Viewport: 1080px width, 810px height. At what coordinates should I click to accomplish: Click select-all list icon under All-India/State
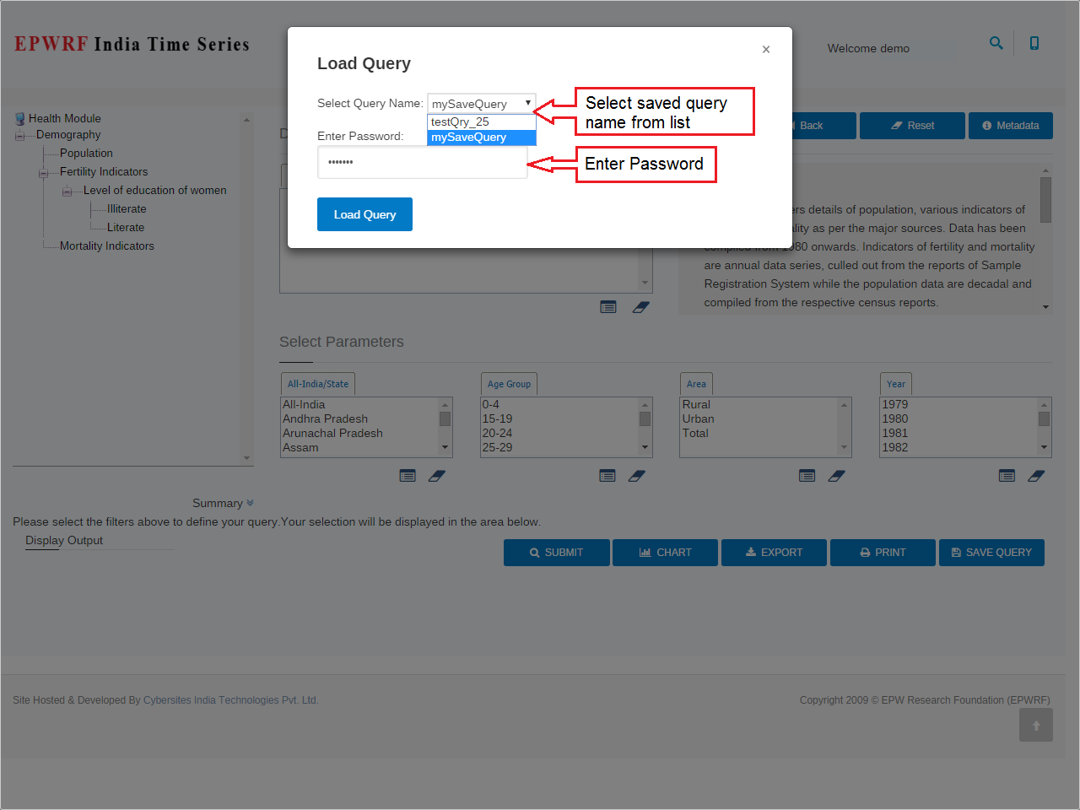(408, 476)
